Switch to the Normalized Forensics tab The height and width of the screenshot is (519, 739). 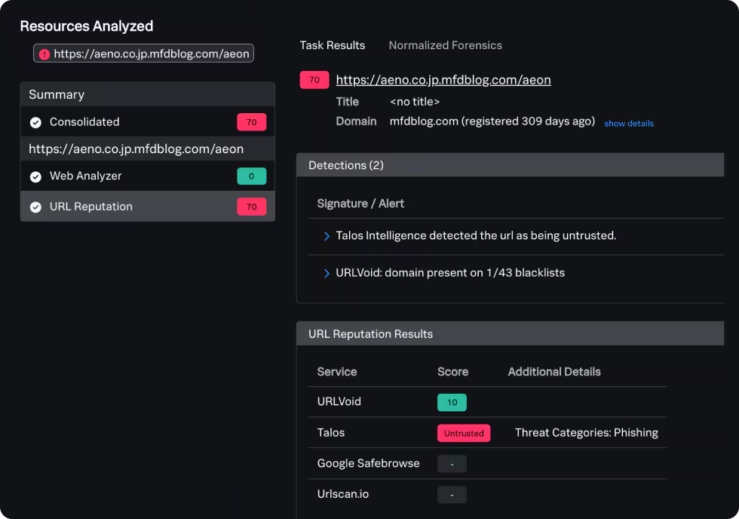click(x=445, y=45)
